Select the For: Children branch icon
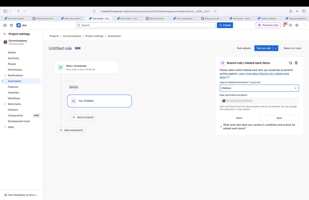Viewport: 309px width, 200px height. coord(73,101)
